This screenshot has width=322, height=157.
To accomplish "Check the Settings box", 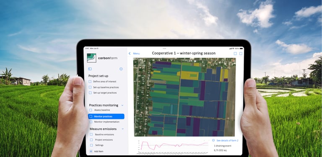I will [x=91, y=145].
